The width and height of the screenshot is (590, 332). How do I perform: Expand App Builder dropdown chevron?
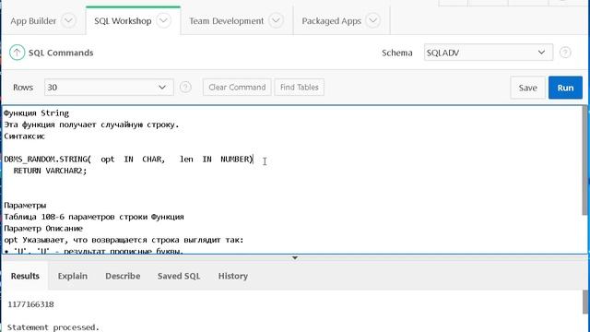[x=68, y=20]
